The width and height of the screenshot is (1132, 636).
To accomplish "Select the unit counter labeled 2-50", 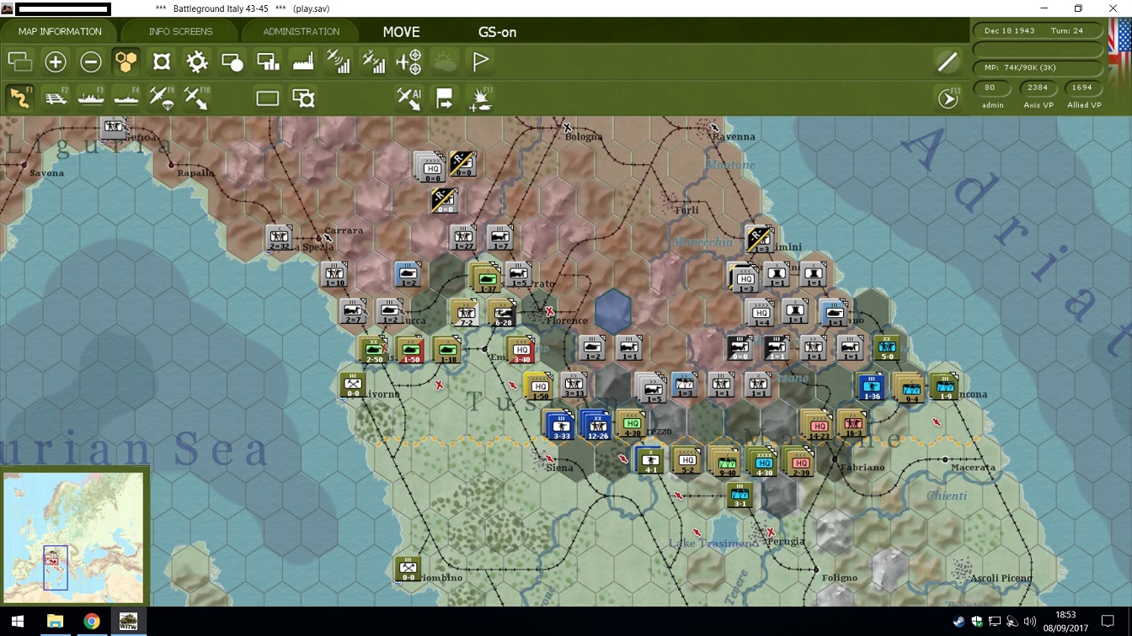I will [x=373, y=350].
